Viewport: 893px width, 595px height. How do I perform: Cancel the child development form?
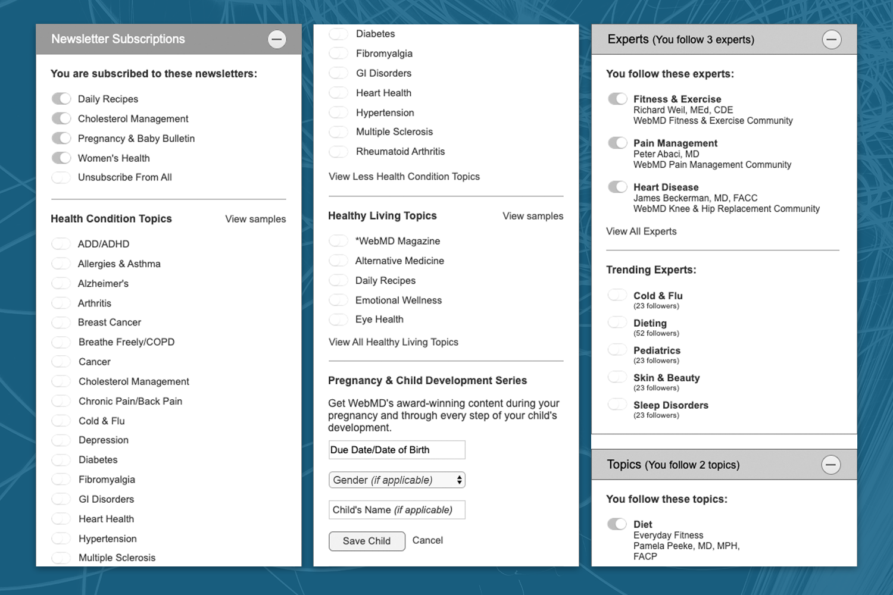tap(427, 540)
